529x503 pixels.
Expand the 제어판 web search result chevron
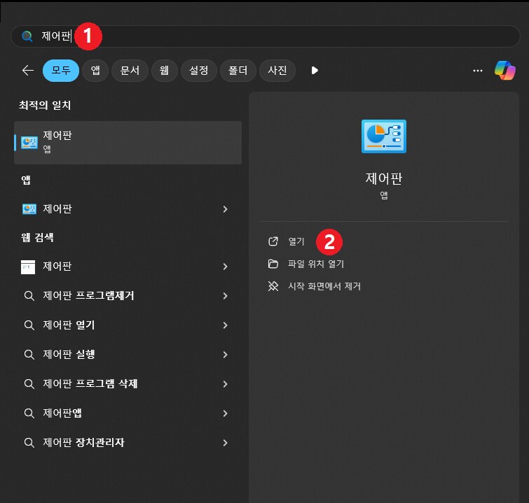[226, 267]
